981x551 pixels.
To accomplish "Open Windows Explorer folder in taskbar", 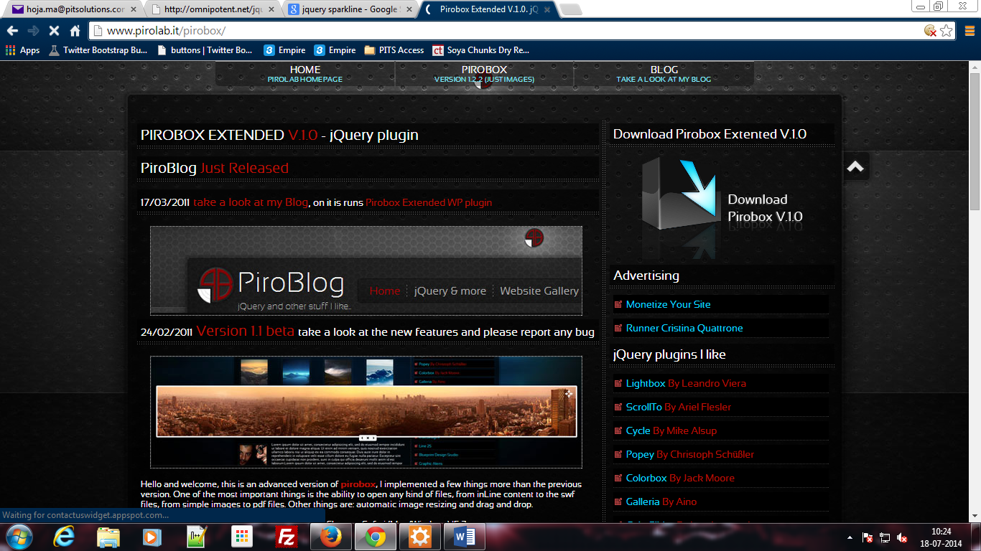I will coord(108,537).
